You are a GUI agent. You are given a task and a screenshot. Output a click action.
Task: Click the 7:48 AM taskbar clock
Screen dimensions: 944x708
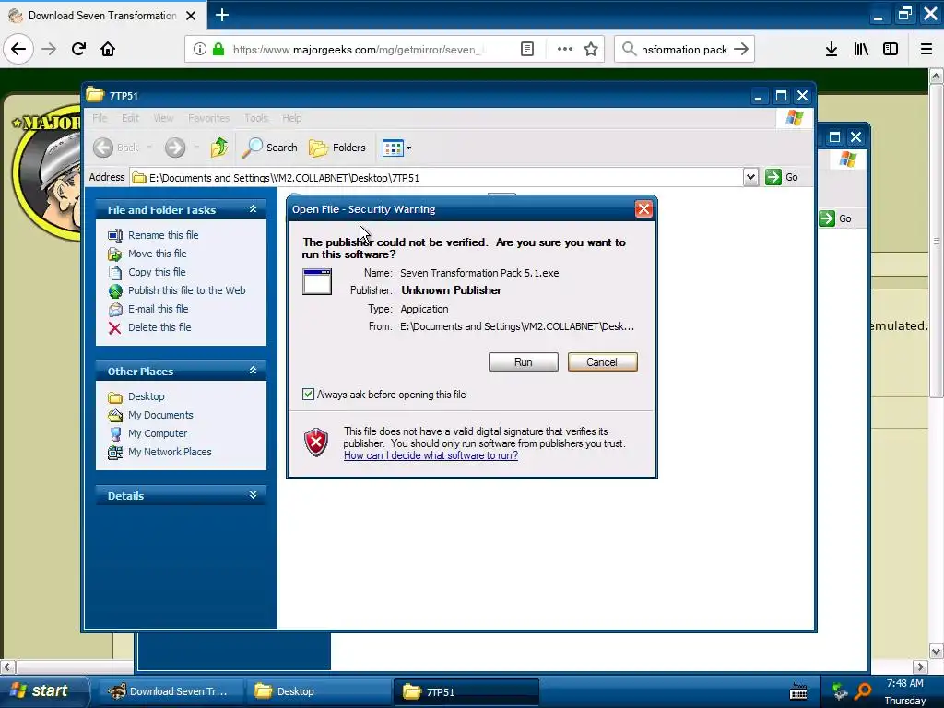(905, 683)
